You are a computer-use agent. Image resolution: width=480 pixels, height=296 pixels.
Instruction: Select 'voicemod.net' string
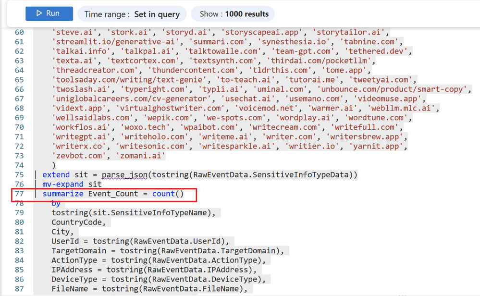pyautogui.click(x=266, y=108)
